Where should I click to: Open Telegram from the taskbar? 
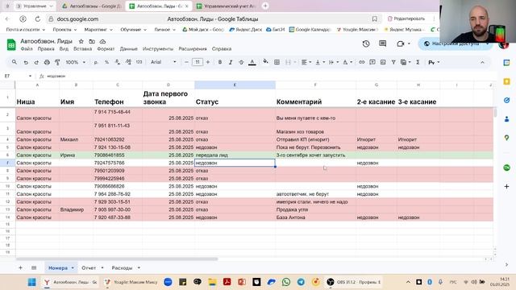coord(301,282)
